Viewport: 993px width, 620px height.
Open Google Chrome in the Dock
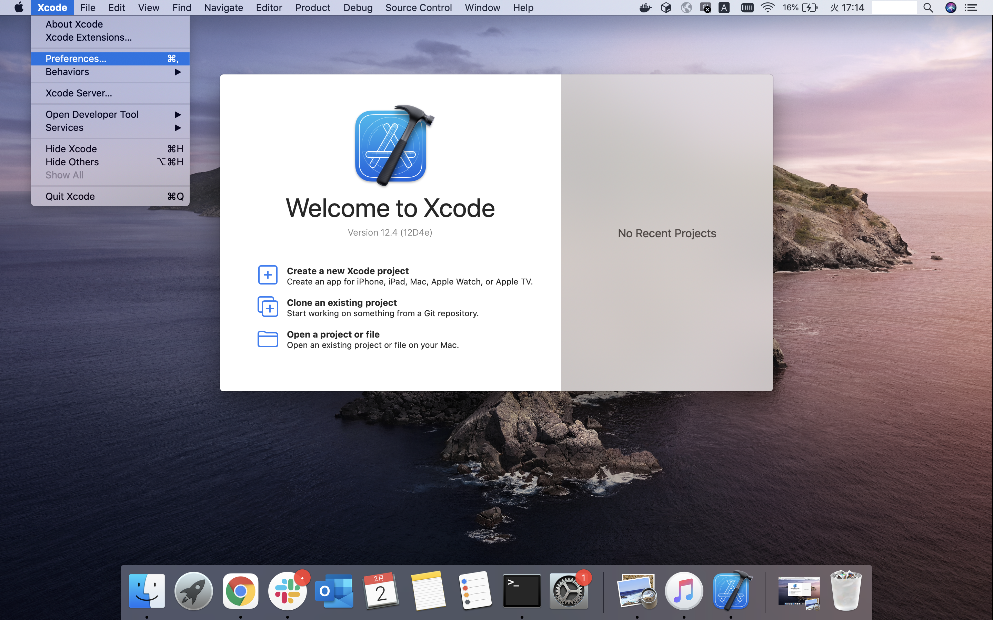pos(240,591)
